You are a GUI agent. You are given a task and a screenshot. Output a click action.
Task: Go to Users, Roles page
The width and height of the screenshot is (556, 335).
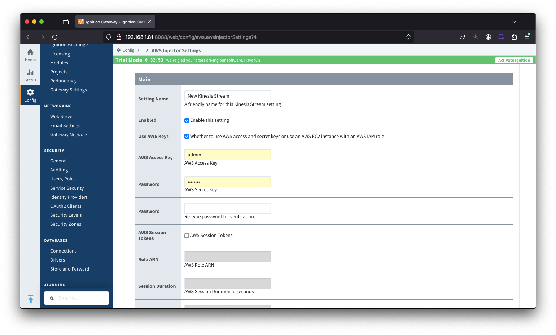63,179
